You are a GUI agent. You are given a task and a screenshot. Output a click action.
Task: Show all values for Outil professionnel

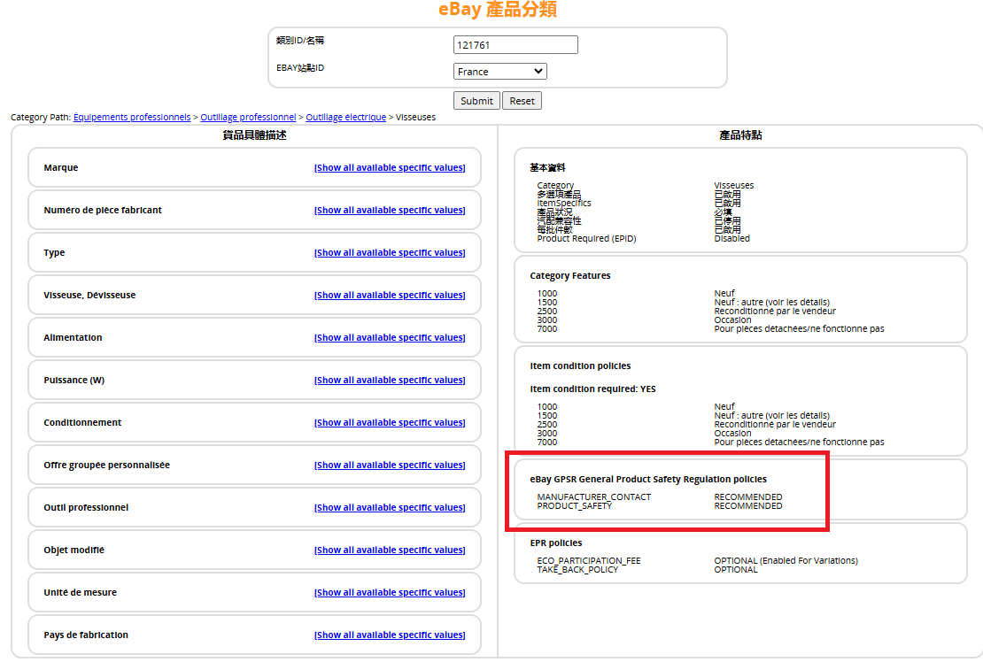390,508
